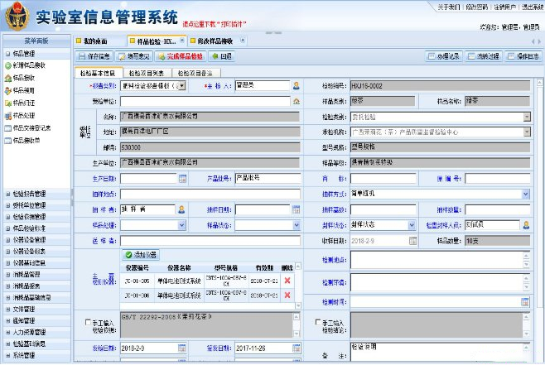Viewport: 545px width, 365px height.
Task: Click the home icon beside 受检单位 field
Action: tap(296, 100)
